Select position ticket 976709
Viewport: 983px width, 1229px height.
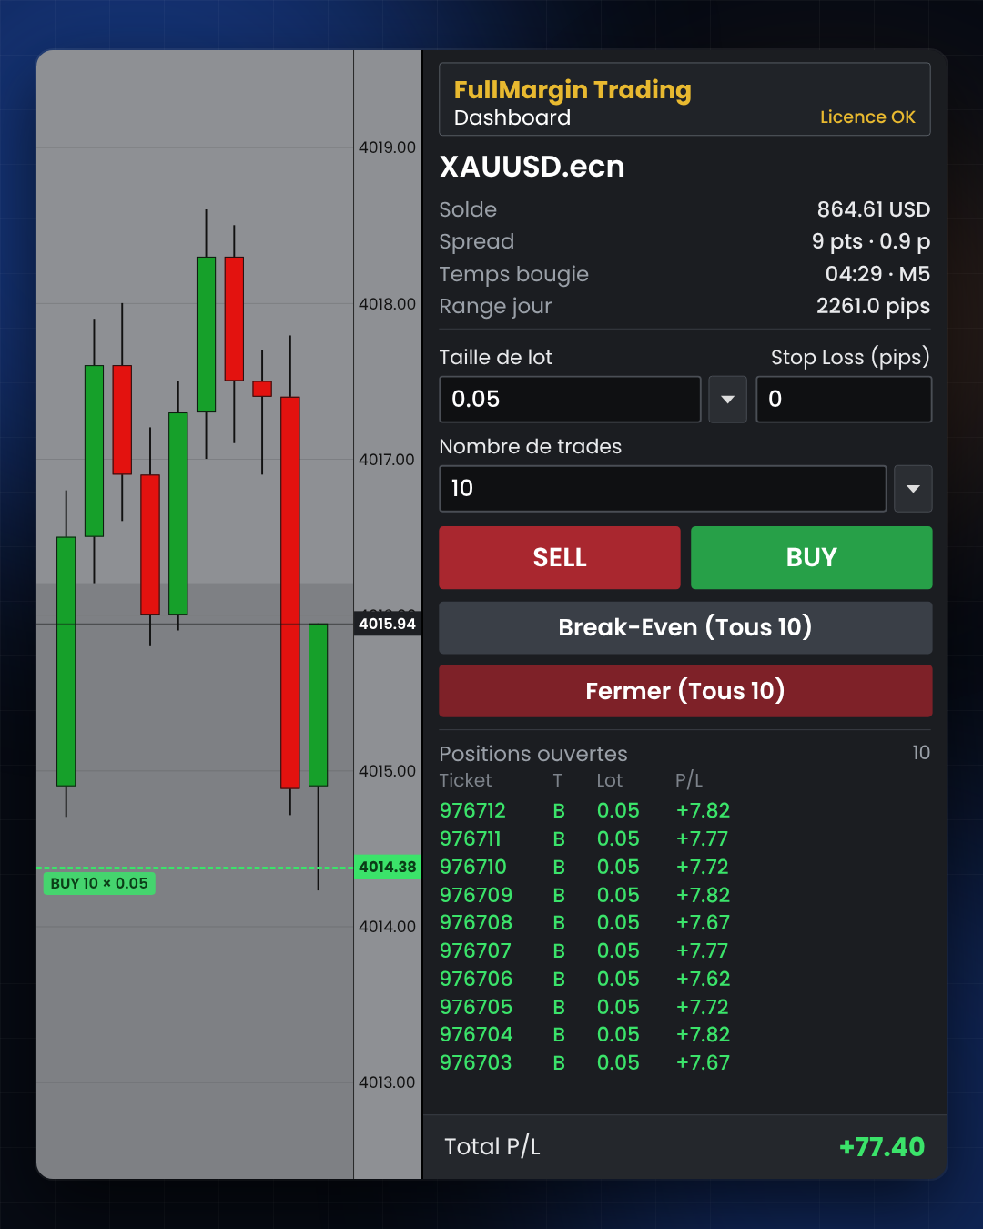pos(476,895)
